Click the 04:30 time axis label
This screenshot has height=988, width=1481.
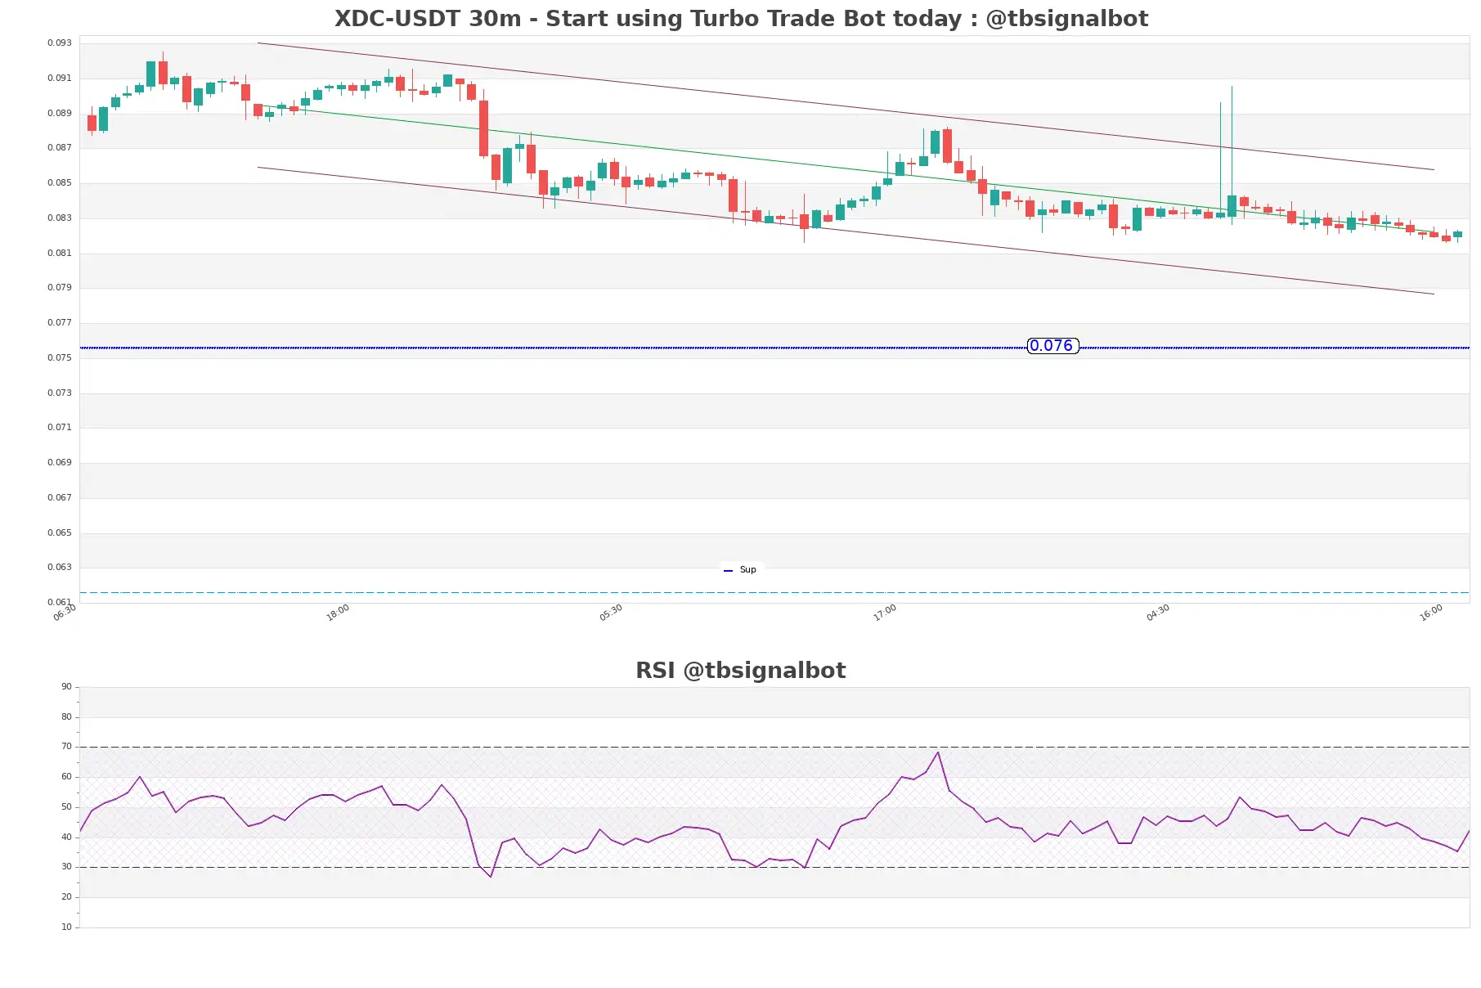pyautogui.click(x=1158, y=613)
